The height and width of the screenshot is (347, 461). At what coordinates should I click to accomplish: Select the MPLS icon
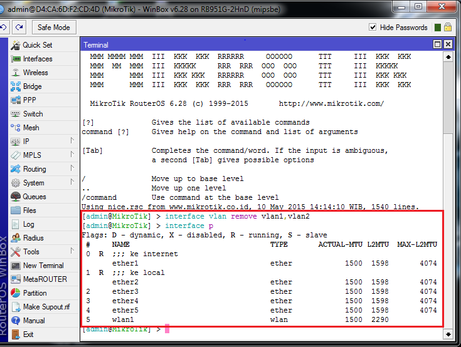point(15,155)
